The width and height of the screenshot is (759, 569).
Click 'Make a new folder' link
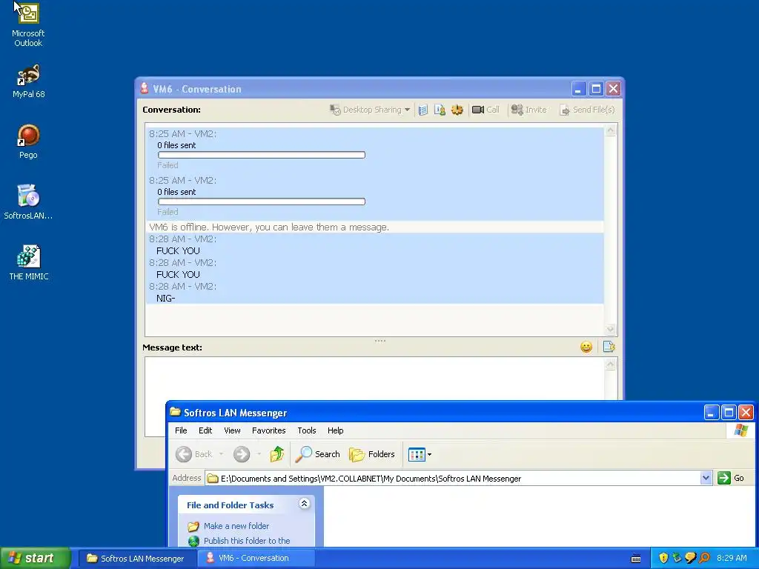point(236,526)
